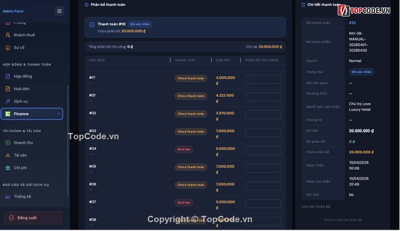Click the checkmark icon beside Thanh toán #10
This screenshot has width=400, height=231.
[92, 25]
